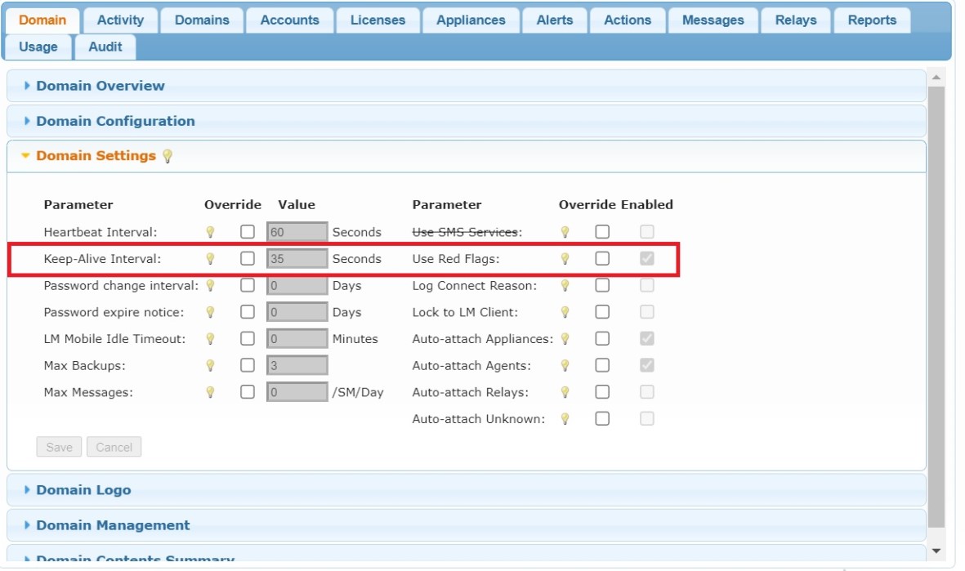The height and width of the screenshot is (571, 965).
Task: Click the Heartbeat Interval value field
Action: point(297,232)
